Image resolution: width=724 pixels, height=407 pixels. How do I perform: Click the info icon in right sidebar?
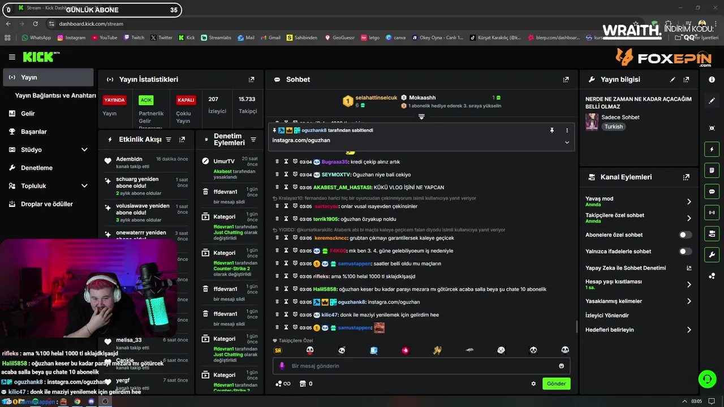coord(712,80)
